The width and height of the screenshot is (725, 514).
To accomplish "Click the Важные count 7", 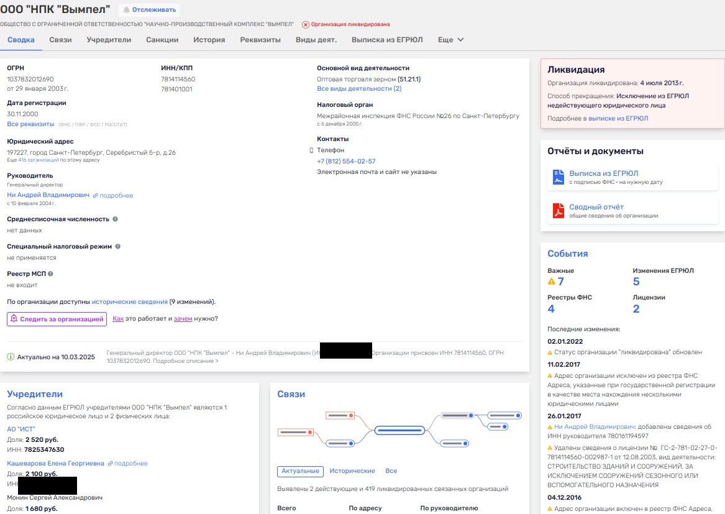I will pyautogui.click(x=560, y=282).
